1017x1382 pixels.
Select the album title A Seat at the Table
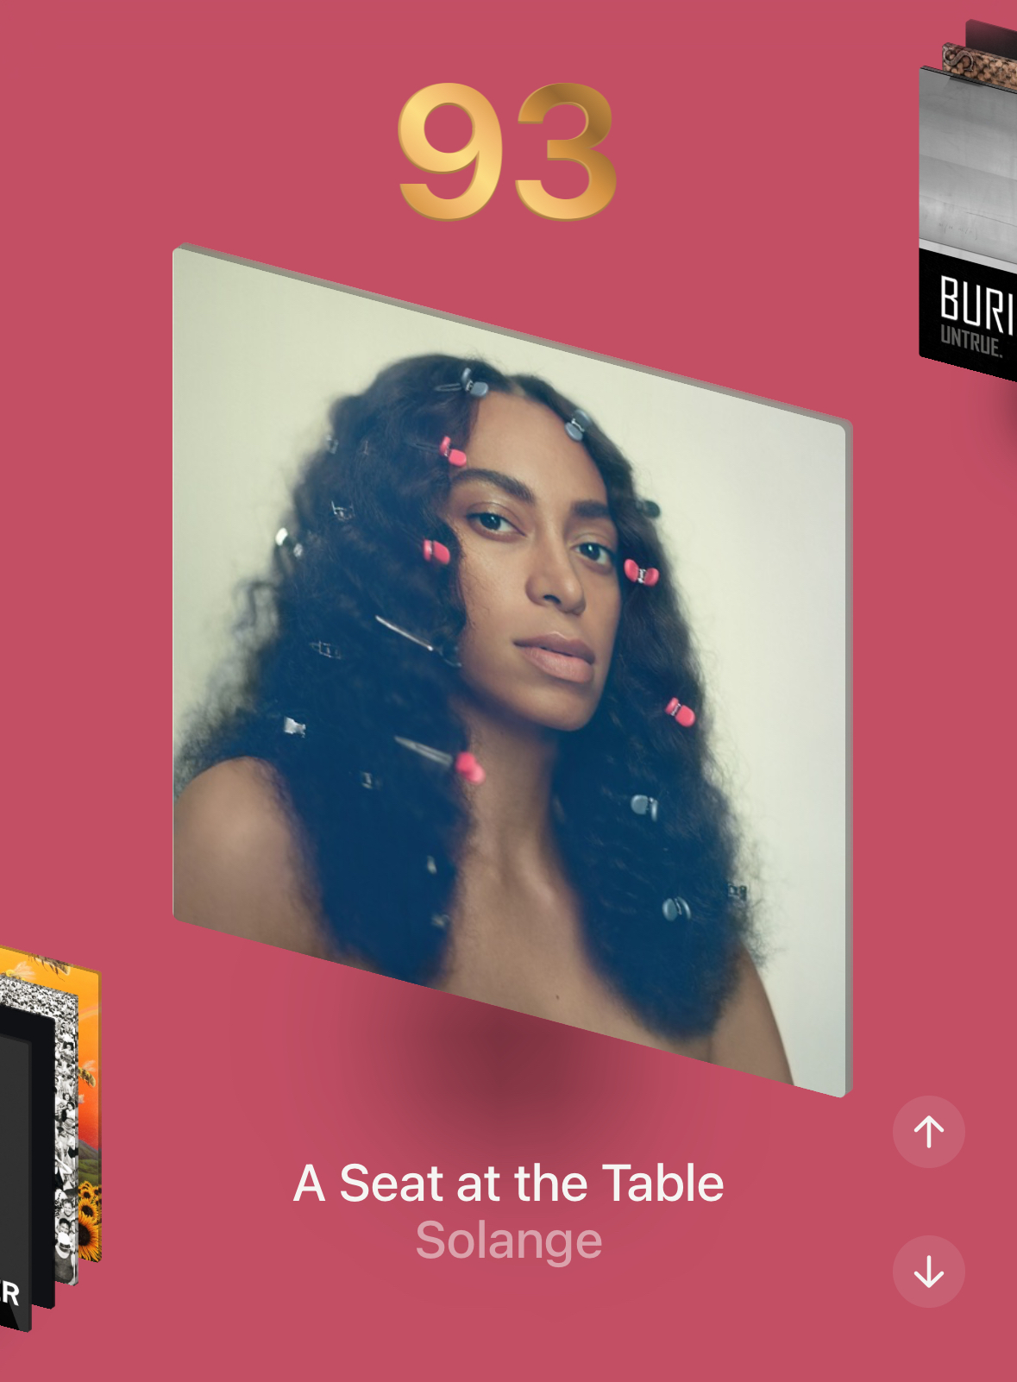click(x=508, y=1183)
